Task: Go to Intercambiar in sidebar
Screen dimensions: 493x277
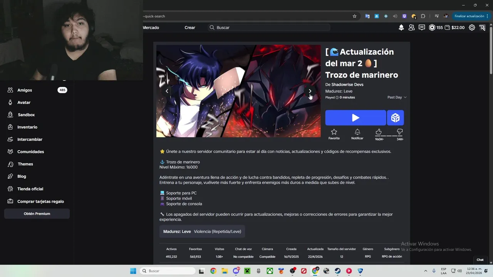Action: [37, 139]
